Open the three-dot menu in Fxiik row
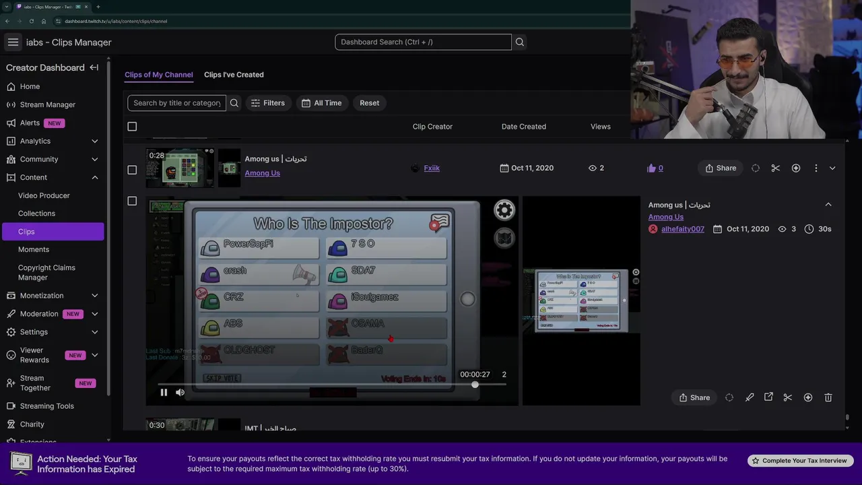 816,168
